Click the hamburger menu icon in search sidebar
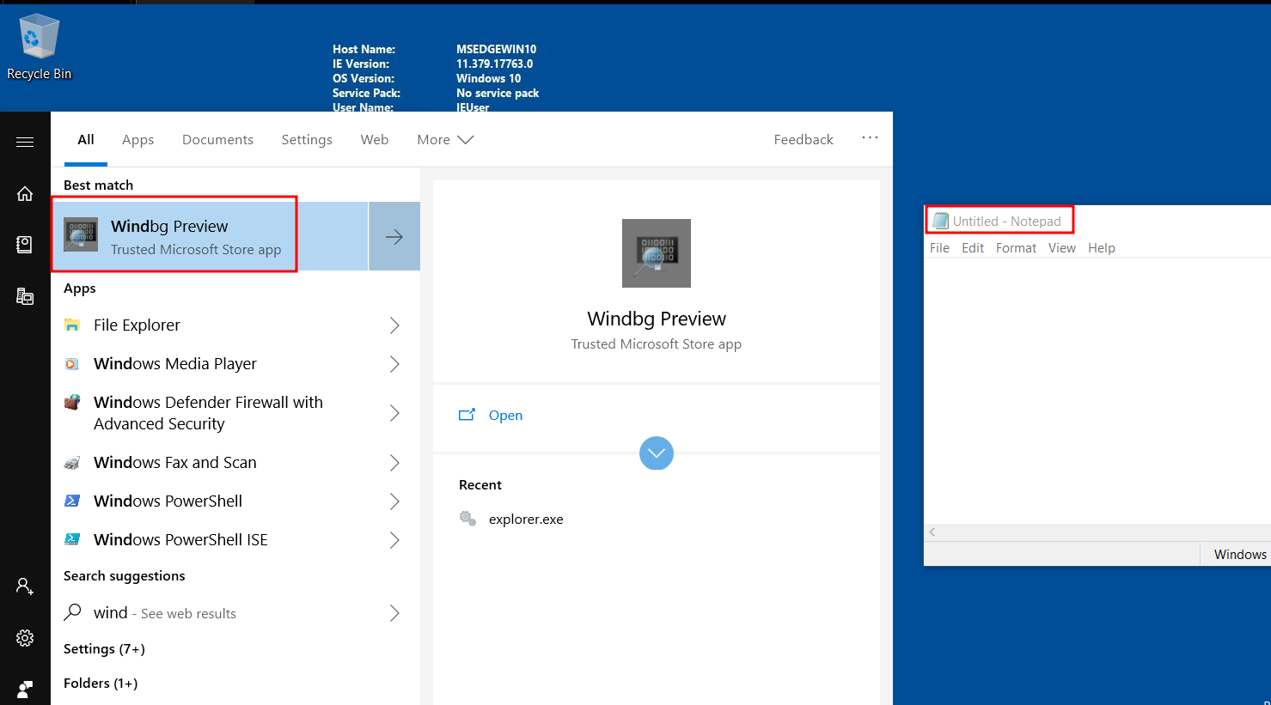 25,142
